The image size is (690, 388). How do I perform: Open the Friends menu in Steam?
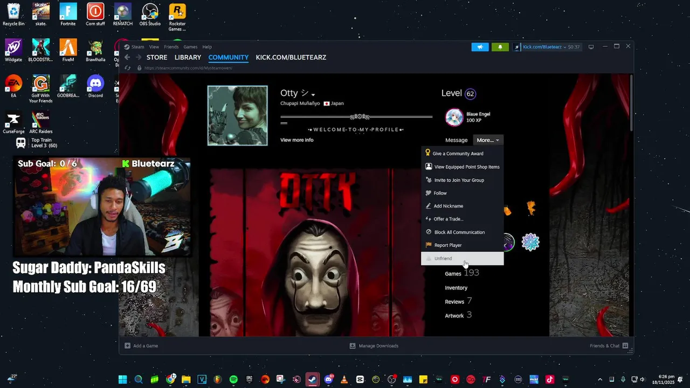click(171, 47)
